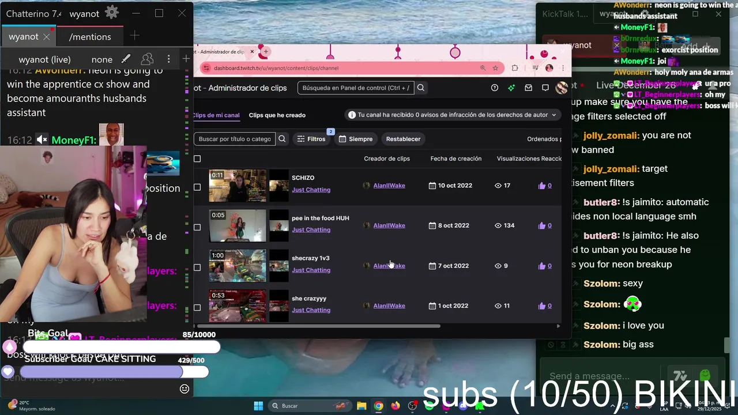Open browser extensions puzzle icon
The image size is (738, 415).
515,68
